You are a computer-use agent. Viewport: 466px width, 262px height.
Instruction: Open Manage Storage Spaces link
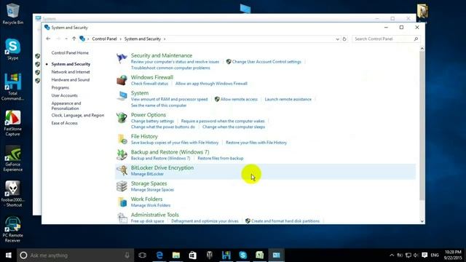[x=152, y=190]
